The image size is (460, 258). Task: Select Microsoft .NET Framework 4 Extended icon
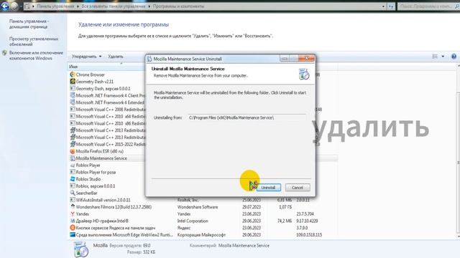point(73,102)
